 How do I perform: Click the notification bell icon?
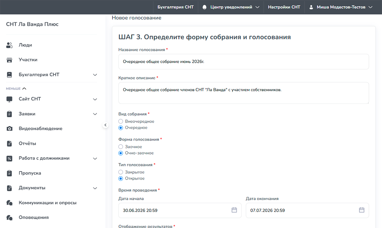204,7
